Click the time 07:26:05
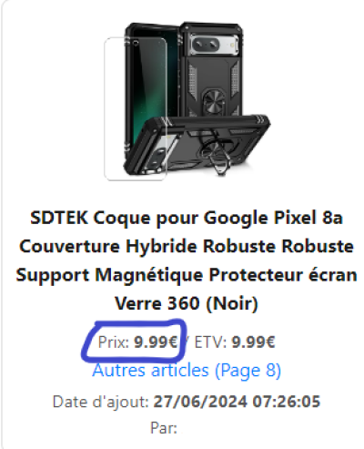This screenshot has height=449, width=364. [287, 402]
